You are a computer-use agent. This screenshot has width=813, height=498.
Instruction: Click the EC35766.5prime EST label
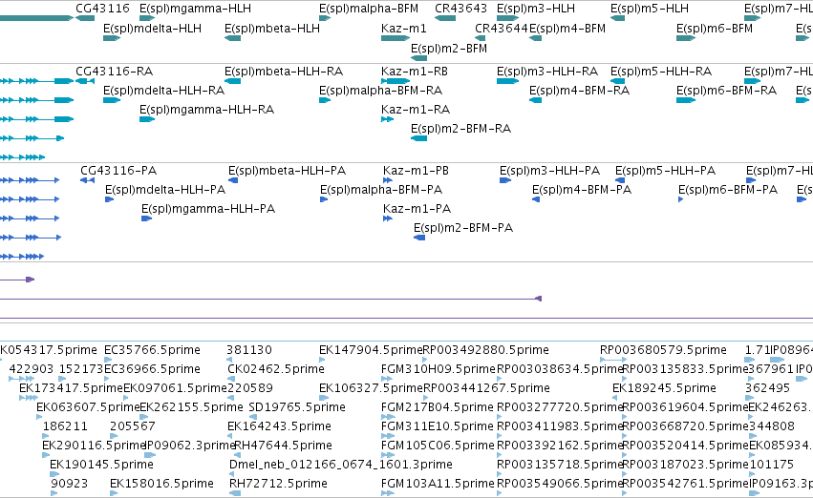pyautogui.click(x=153, y=350)
